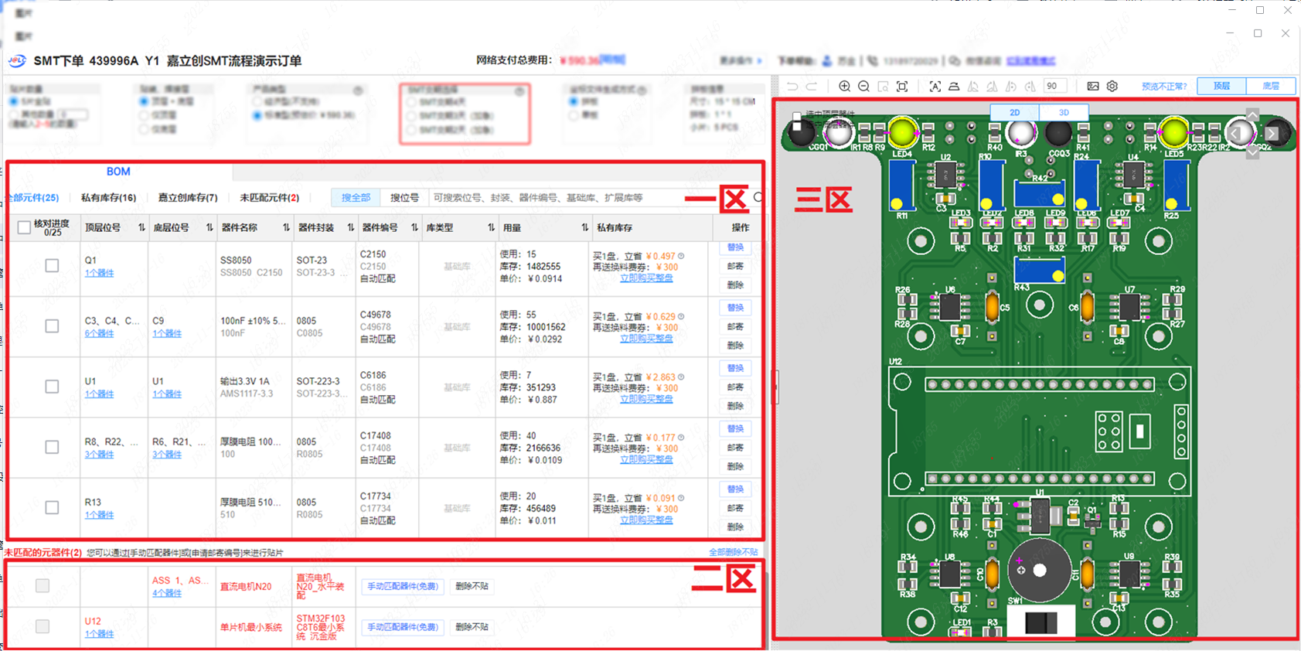
Task: Switch to 底层 bottom layer tab
Action: click(x=1271, y=86)
